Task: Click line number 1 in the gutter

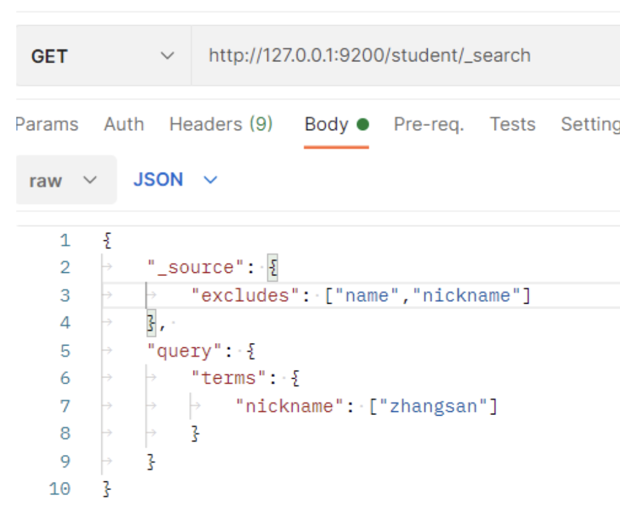Action: 65,241
